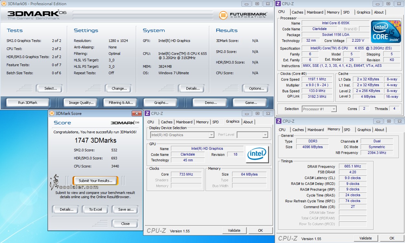405x243 pixels.
Task: Click the 3DMark06 logo in Score dialog
Action: (125, 123)
